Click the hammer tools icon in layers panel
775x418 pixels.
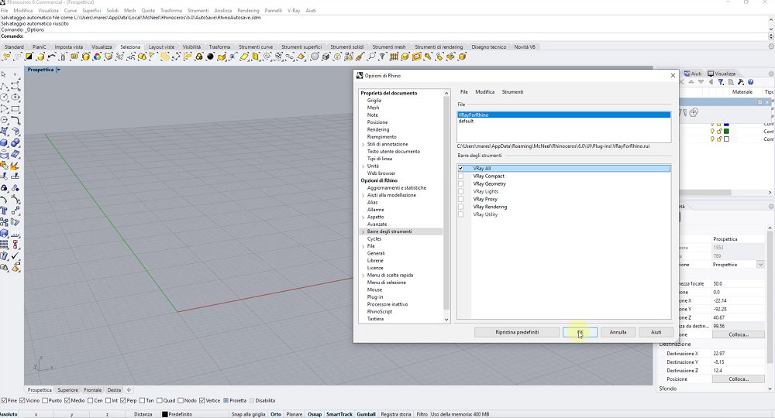[740, 82]
